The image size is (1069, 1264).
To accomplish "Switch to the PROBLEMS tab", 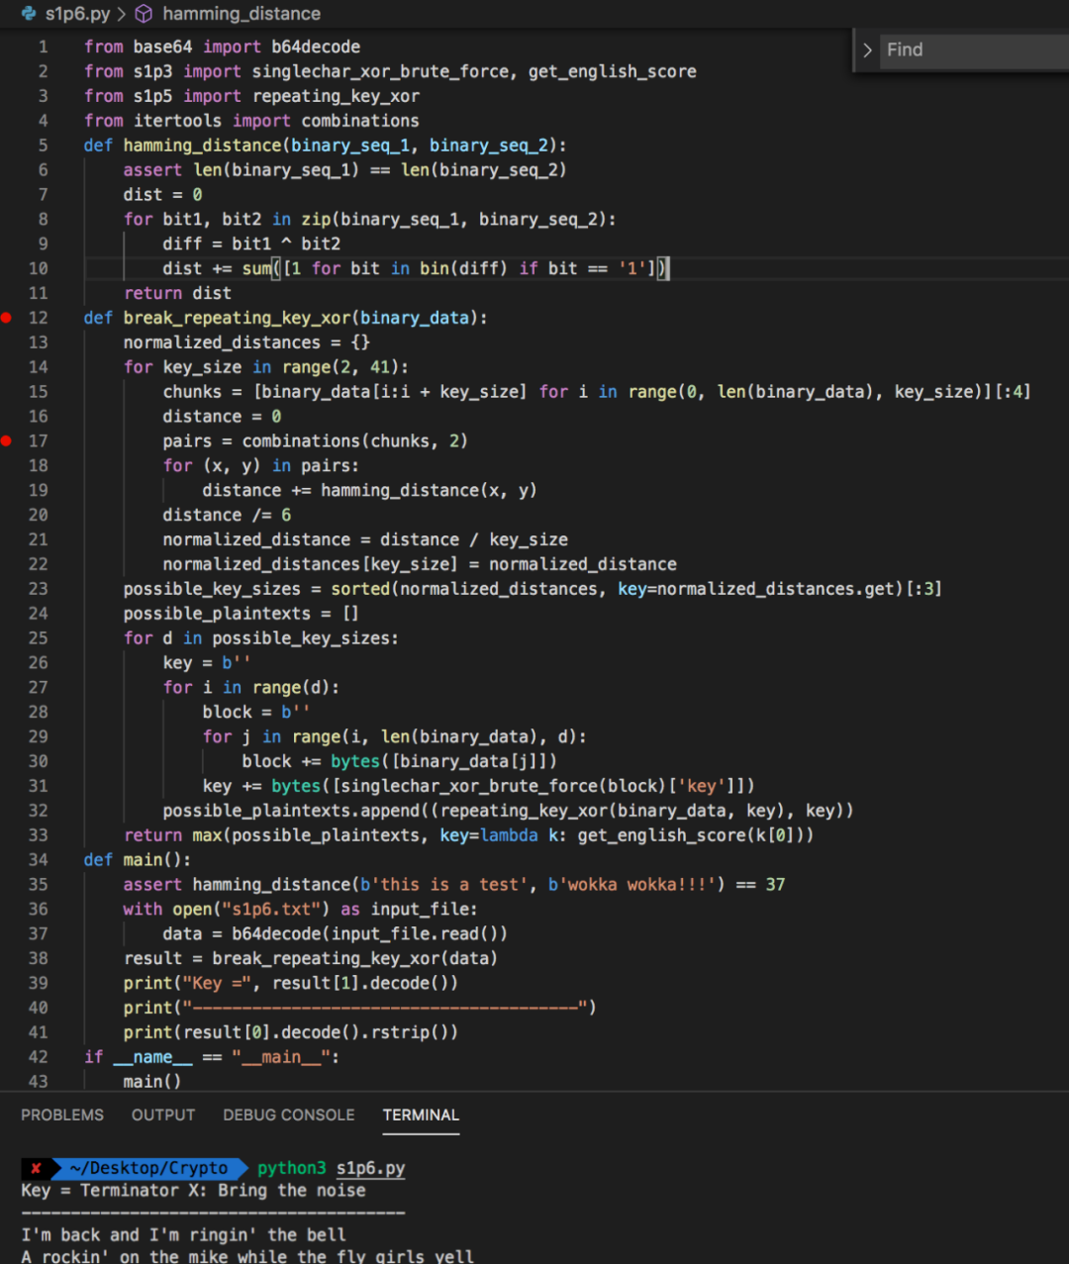I will [62, 1115].
